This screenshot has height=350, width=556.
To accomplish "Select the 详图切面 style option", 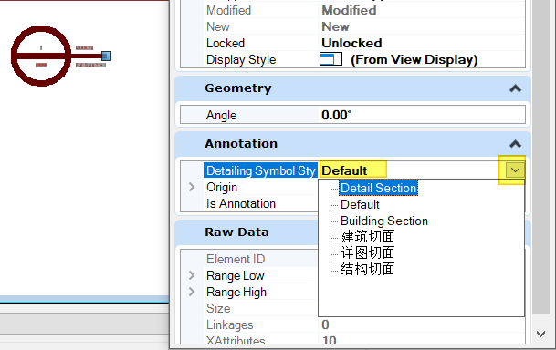I will [368, 252].
